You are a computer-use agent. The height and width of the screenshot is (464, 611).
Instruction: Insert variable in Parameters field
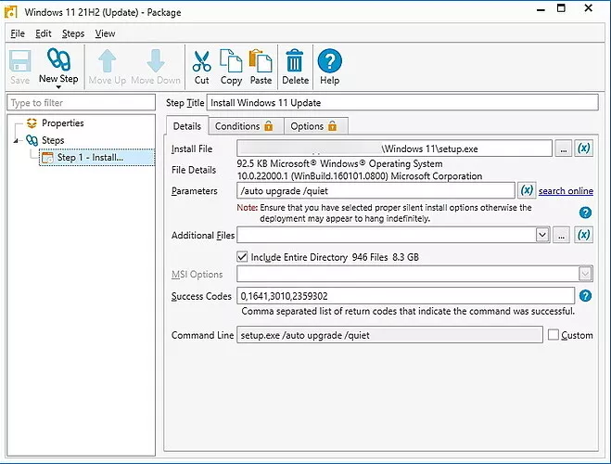point(527,190)
